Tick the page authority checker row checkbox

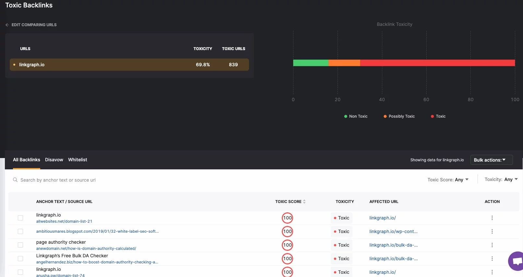tap(20, 245)
